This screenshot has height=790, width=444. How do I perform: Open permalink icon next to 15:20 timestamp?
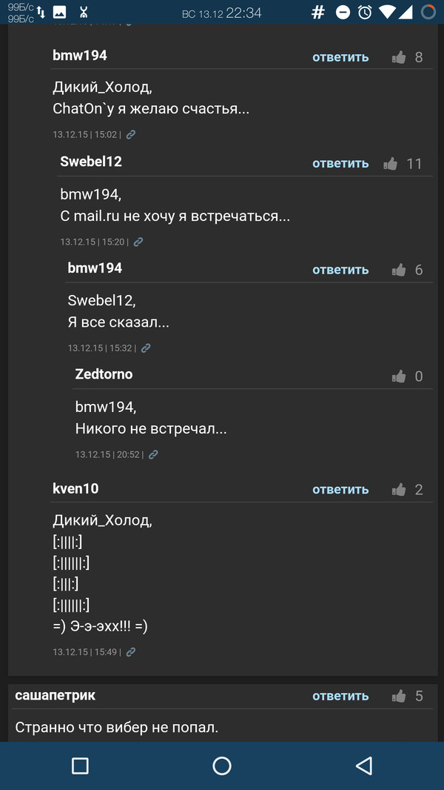tap(138, 242)
